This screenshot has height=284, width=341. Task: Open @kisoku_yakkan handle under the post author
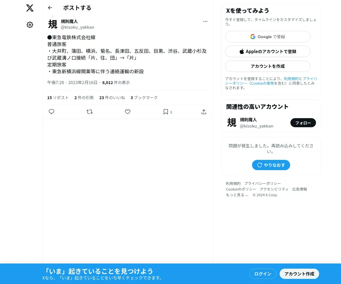tap(78, 27)
